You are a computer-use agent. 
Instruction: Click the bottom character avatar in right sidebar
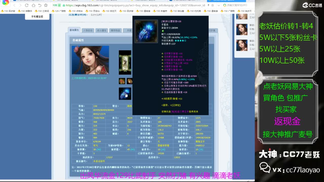click(x=242, y=45)
